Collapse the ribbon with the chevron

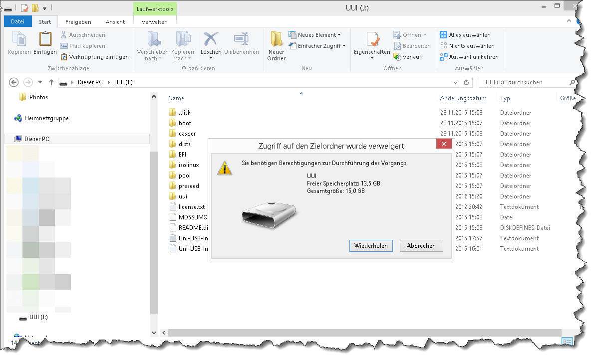tap(569, 21)
